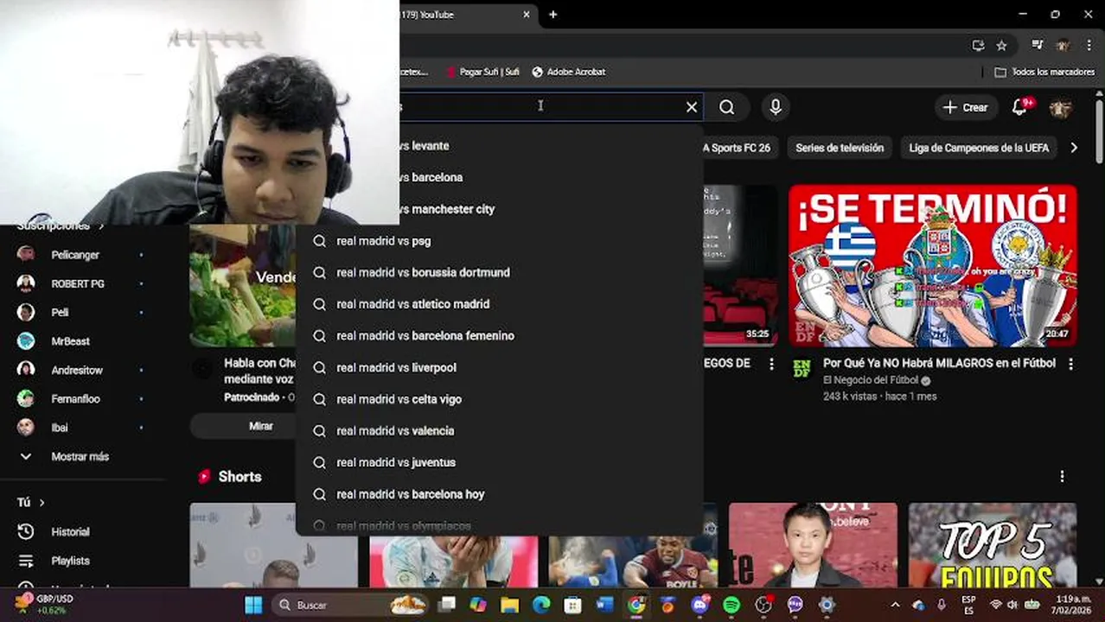The width and height of the screenshot is (1105, 622).
Task: Show hidden system tray icons
Action: pos(895,606)
